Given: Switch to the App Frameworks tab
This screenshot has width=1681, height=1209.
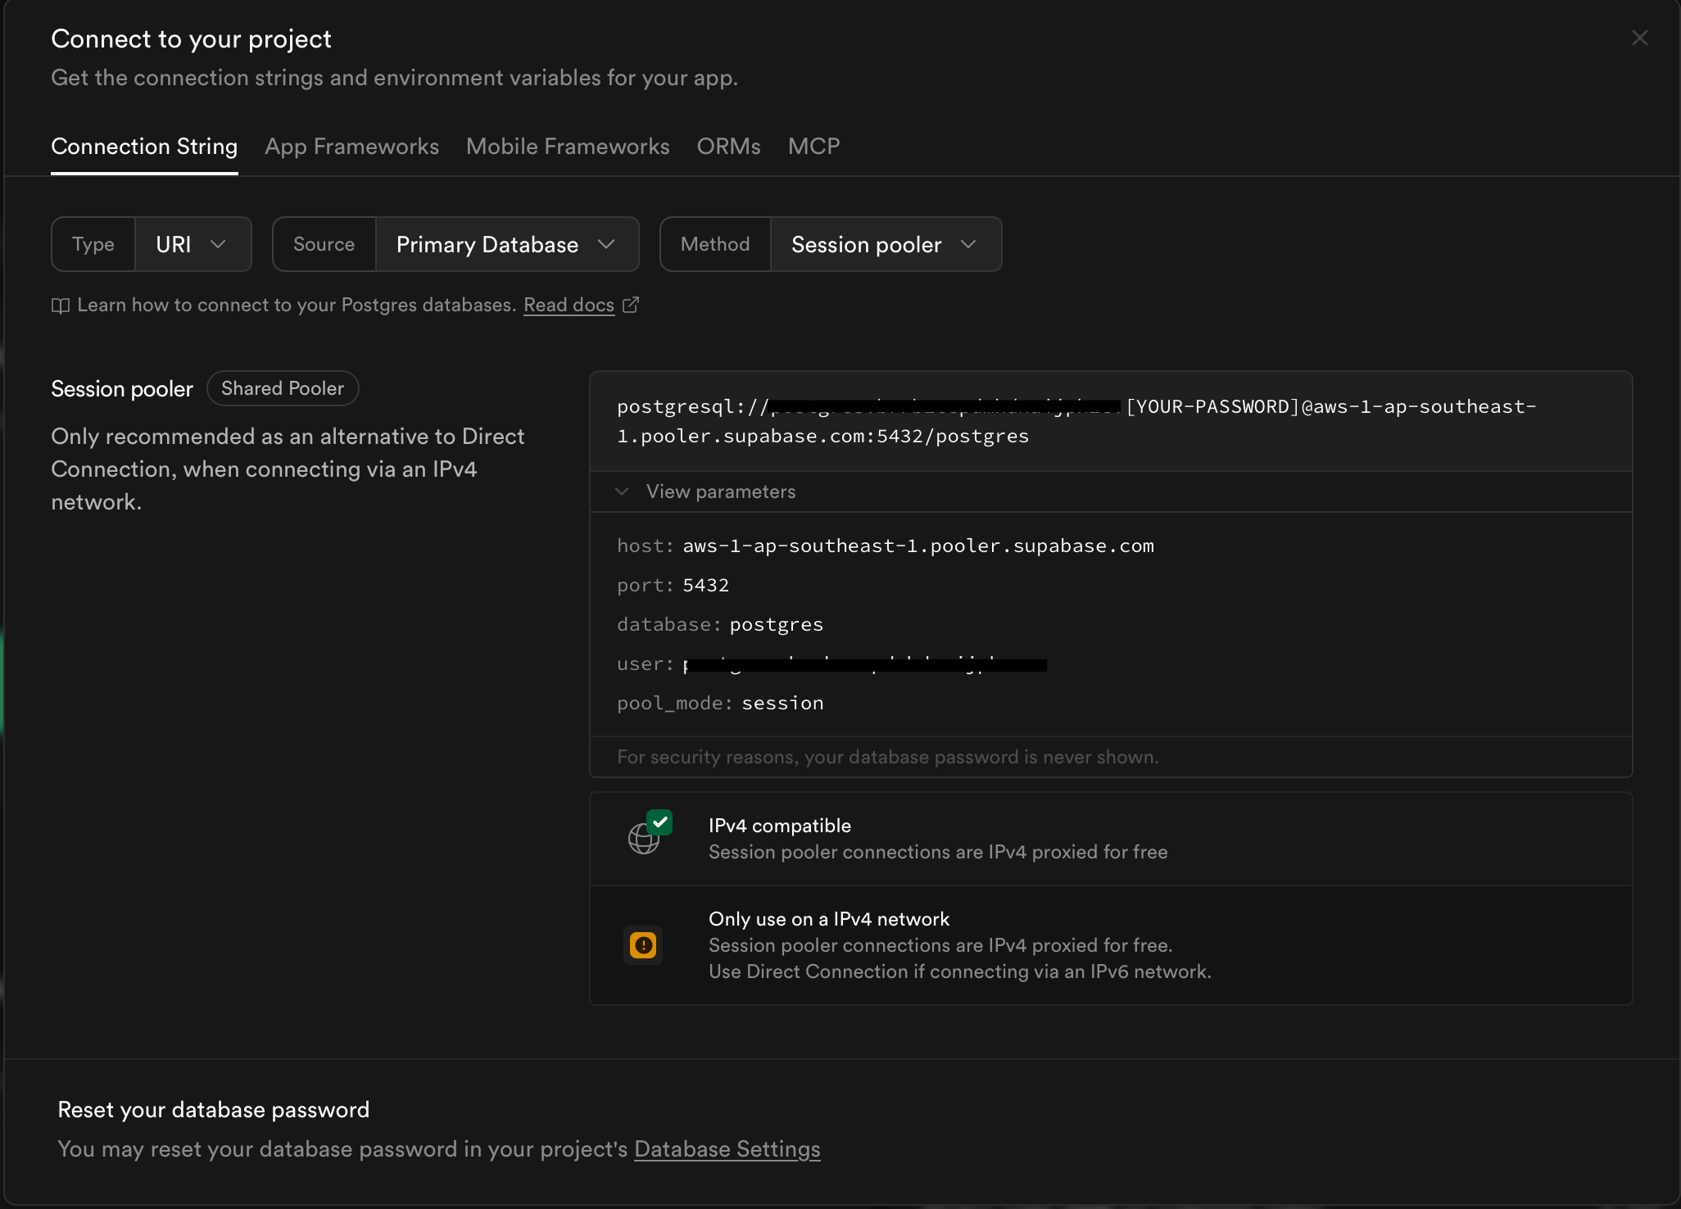Looking at the screenshot, I should (351, 147).
